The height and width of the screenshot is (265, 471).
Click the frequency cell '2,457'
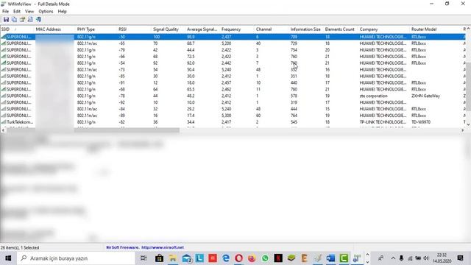(x=226, y=82)
